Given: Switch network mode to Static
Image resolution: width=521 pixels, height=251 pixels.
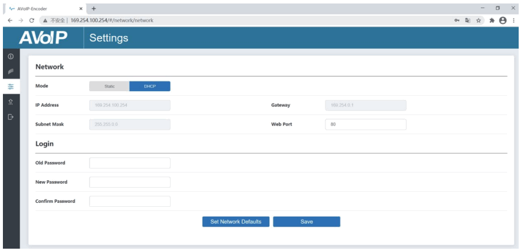Looking at the screenshot, I should (109, 86).
